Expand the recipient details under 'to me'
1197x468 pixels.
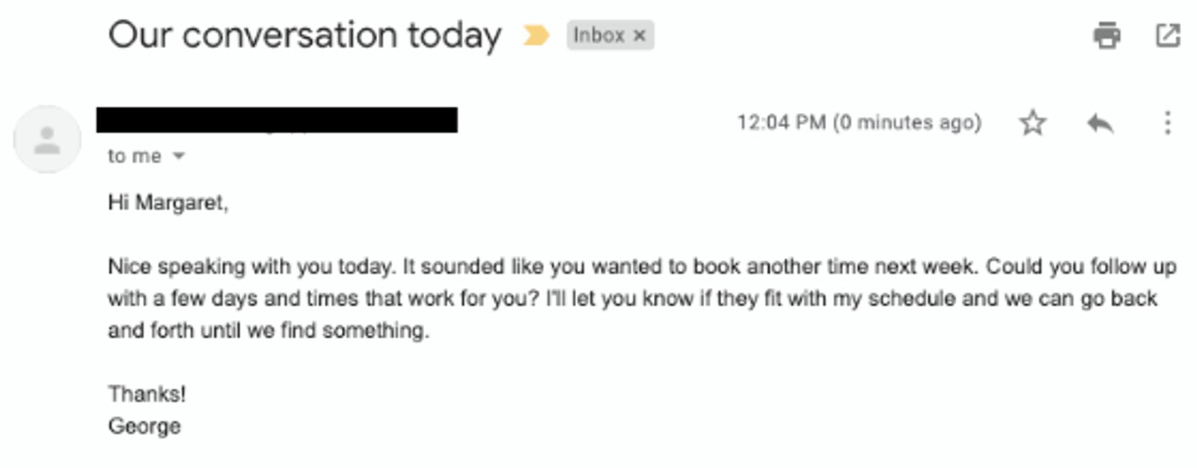(178, 156)
